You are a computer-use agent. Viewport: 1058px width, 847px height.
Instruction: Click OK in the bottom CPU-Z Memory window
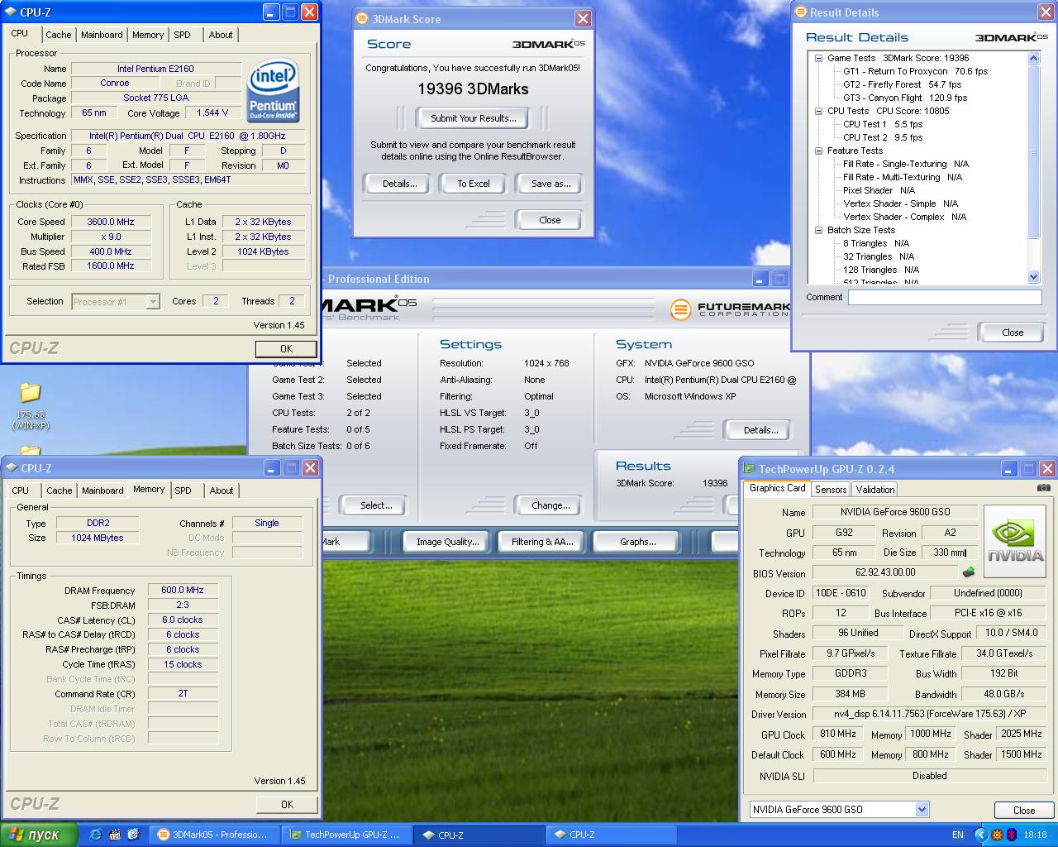coord(287,804)
